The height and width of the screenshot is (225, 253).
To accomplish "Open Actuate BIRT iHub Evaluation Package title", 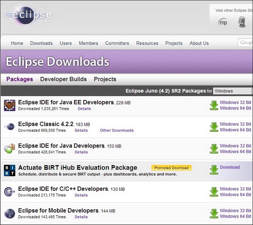I will pyautogui.click(x=77, y=167).
